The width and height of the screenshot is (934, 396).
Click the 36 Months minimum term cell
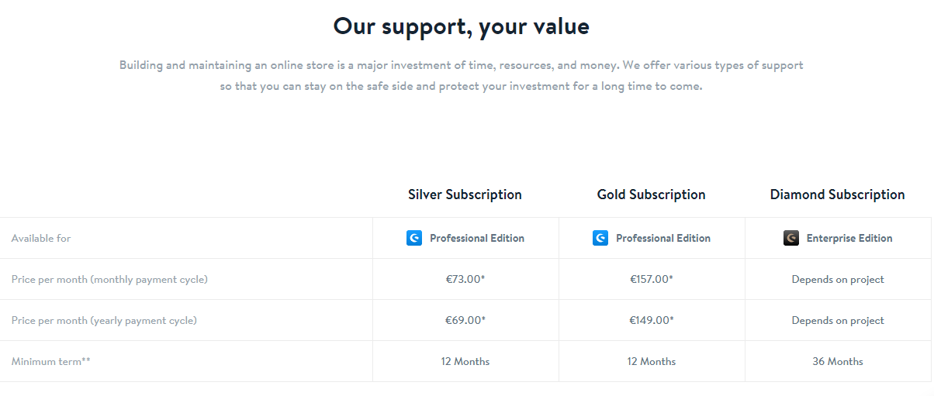837,361
